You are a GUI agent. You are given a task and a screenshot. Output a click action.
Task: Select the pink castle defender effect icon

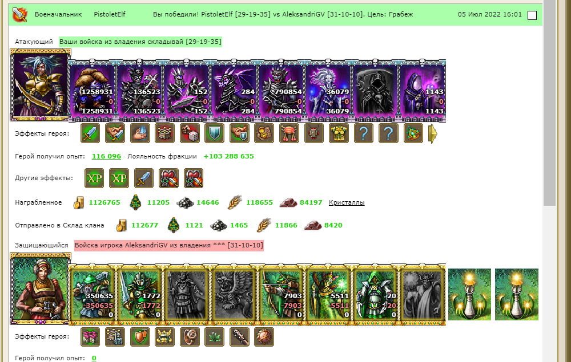pyautogui.click(x=90, y=336)
